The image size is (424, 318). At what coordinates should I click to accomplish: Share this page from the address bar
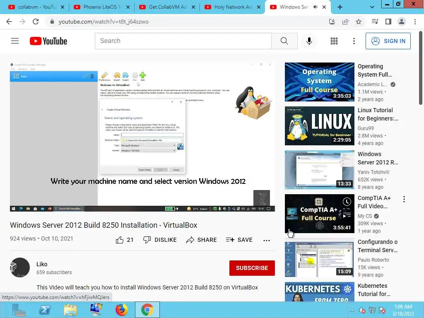345,22
